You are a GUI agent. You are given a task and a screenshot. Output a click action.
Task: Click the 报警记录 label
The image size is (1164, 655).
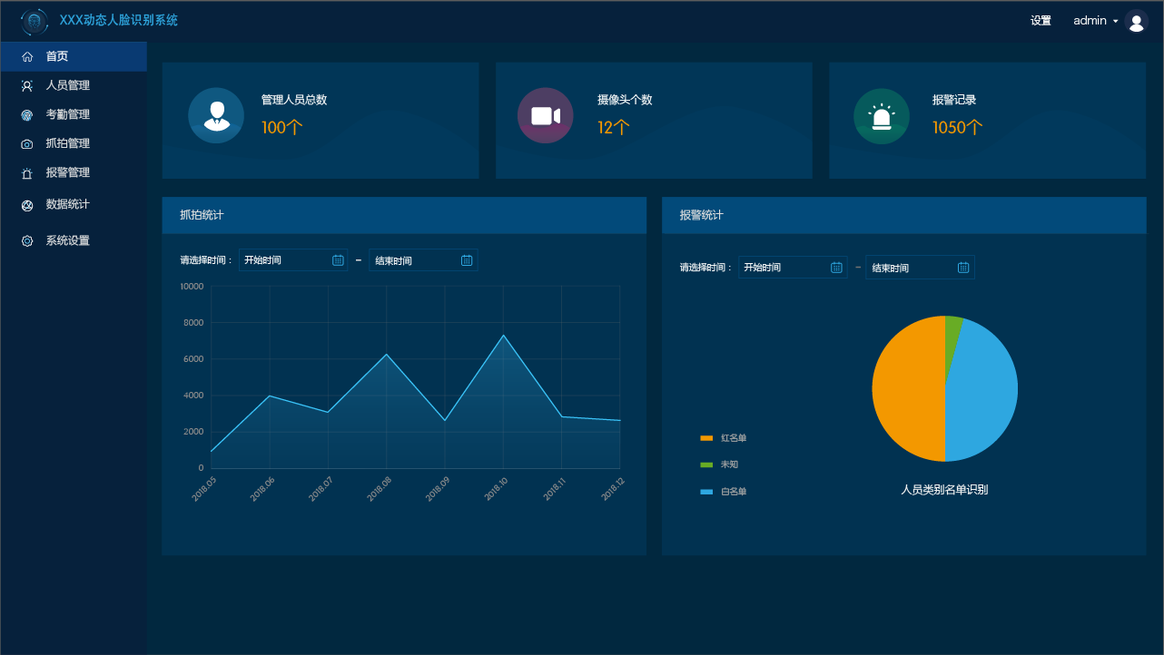click(x=954, y=100)
